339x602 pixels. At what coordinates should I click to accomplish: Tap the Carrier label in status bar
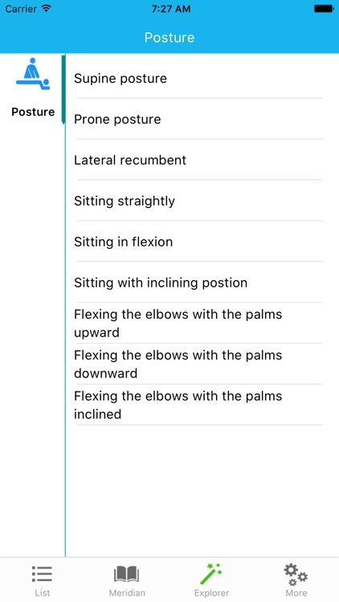[x=21, y=9]
